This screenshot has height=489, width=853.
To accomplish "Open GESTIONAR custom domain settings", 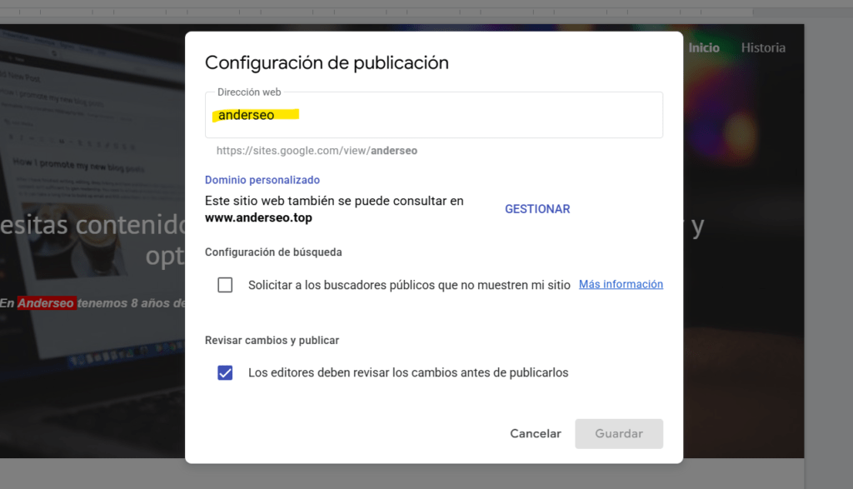I will tap(537, 209).
